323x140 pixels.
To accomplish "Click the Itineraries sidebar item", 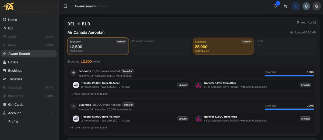I will pos(28,96).
